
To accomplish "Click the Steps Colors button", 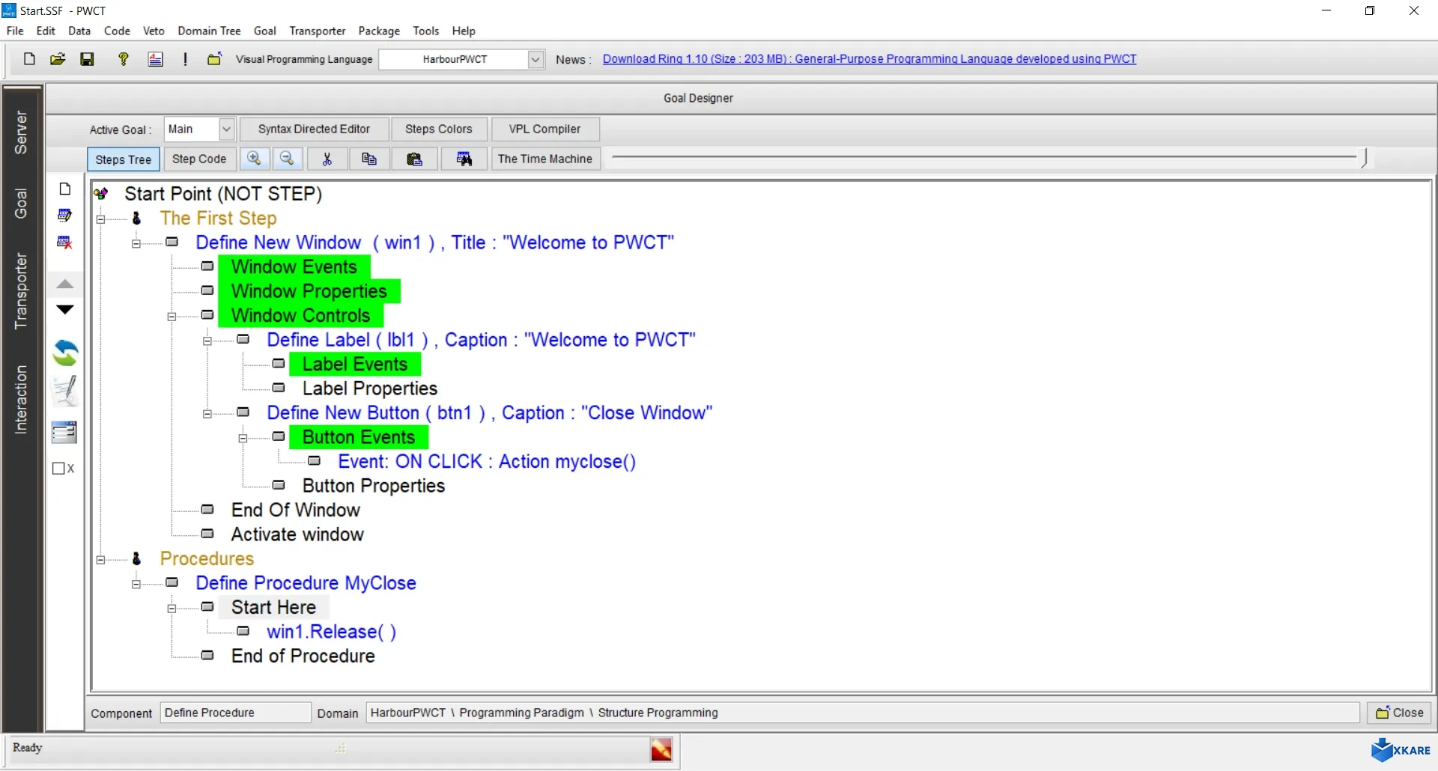I will coord(439,129).
